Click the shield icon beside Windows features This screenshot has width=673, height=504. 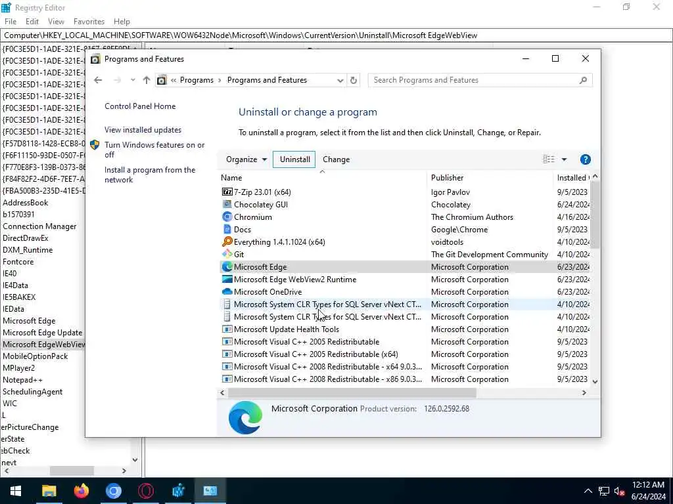(95, 145)
